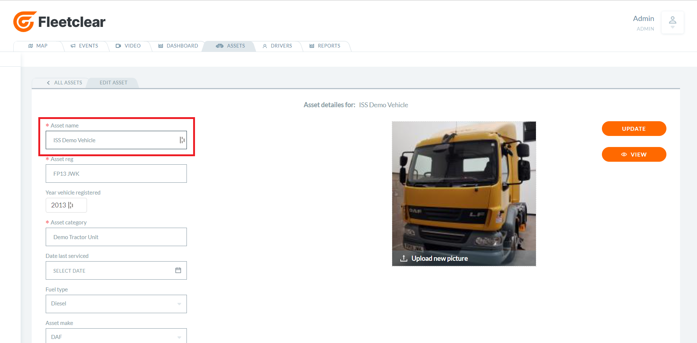Select the DRIVERS person icon

[x=265, y=46]
